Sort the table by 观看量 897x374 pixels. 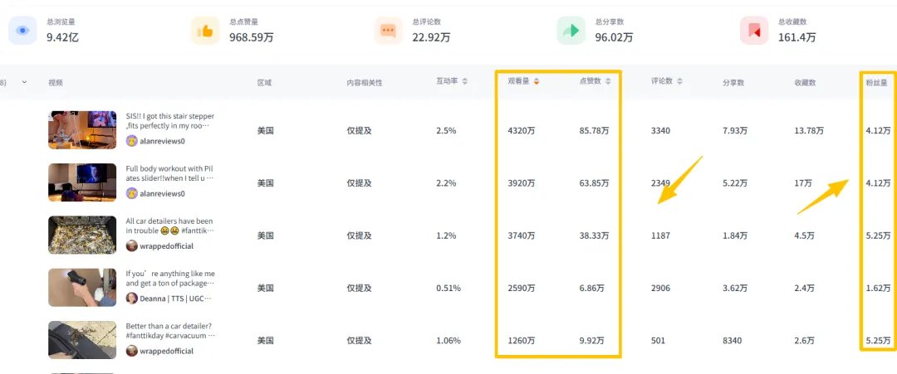[537, 81]
